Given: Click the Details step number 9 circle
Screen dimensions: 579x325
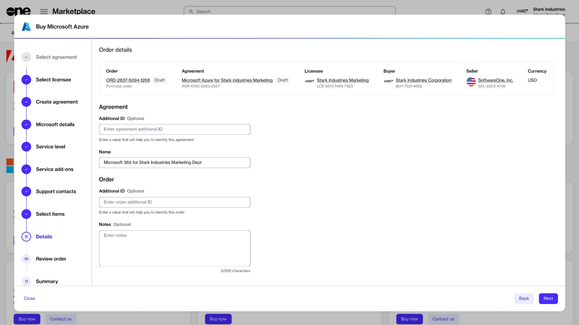Looking at the screenshot, I should [x=26, y=237].
